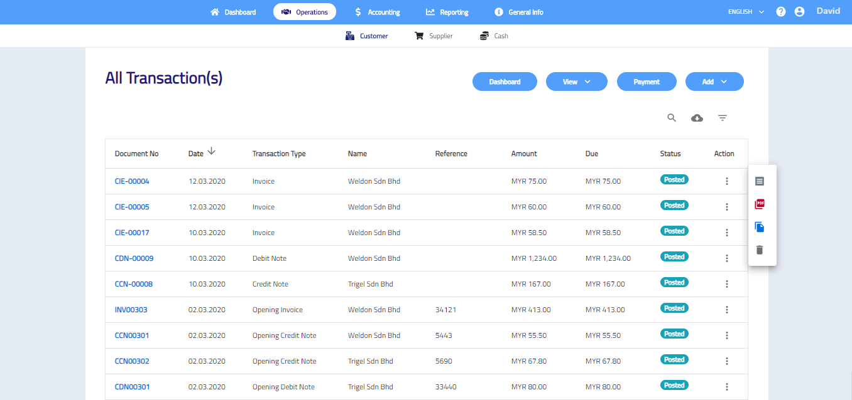Open the help question mark icon

[781, 12]
